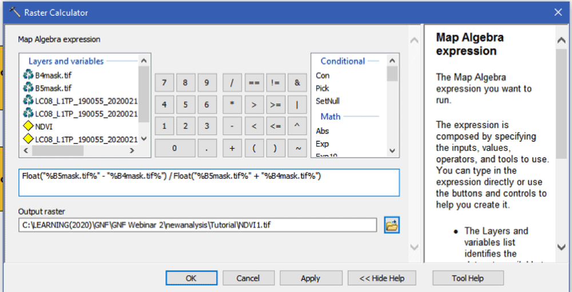Viewport: 572px width, 292px height.
Task: Insert the number 8
Action: (185, 83)
